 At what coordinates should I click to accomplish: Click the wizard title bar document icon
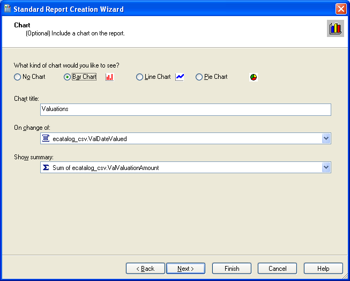(x=7, y=9)
